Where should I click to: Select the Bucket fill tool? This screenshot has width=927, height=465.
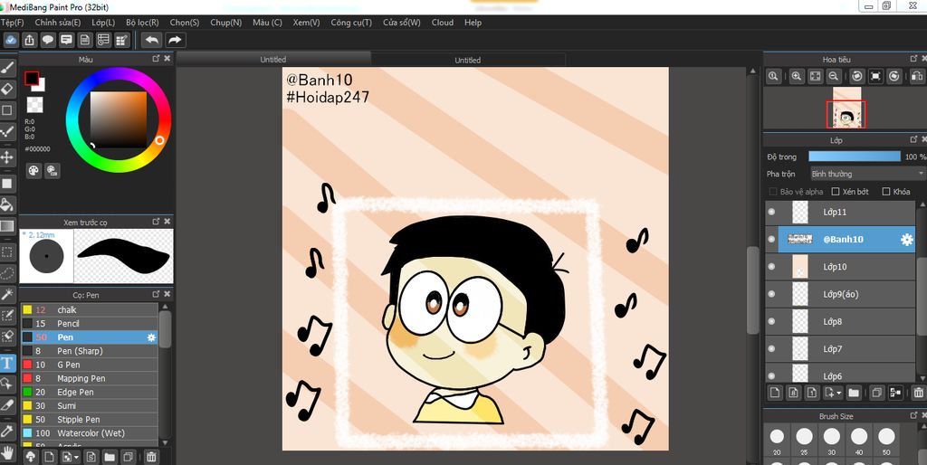coord(7,205)
